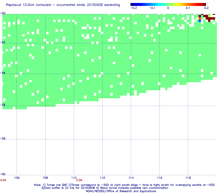The width and height of the screenshot is (219, 193).
Task: Click the longitude label '108'
Action: (x=45, y=178)
